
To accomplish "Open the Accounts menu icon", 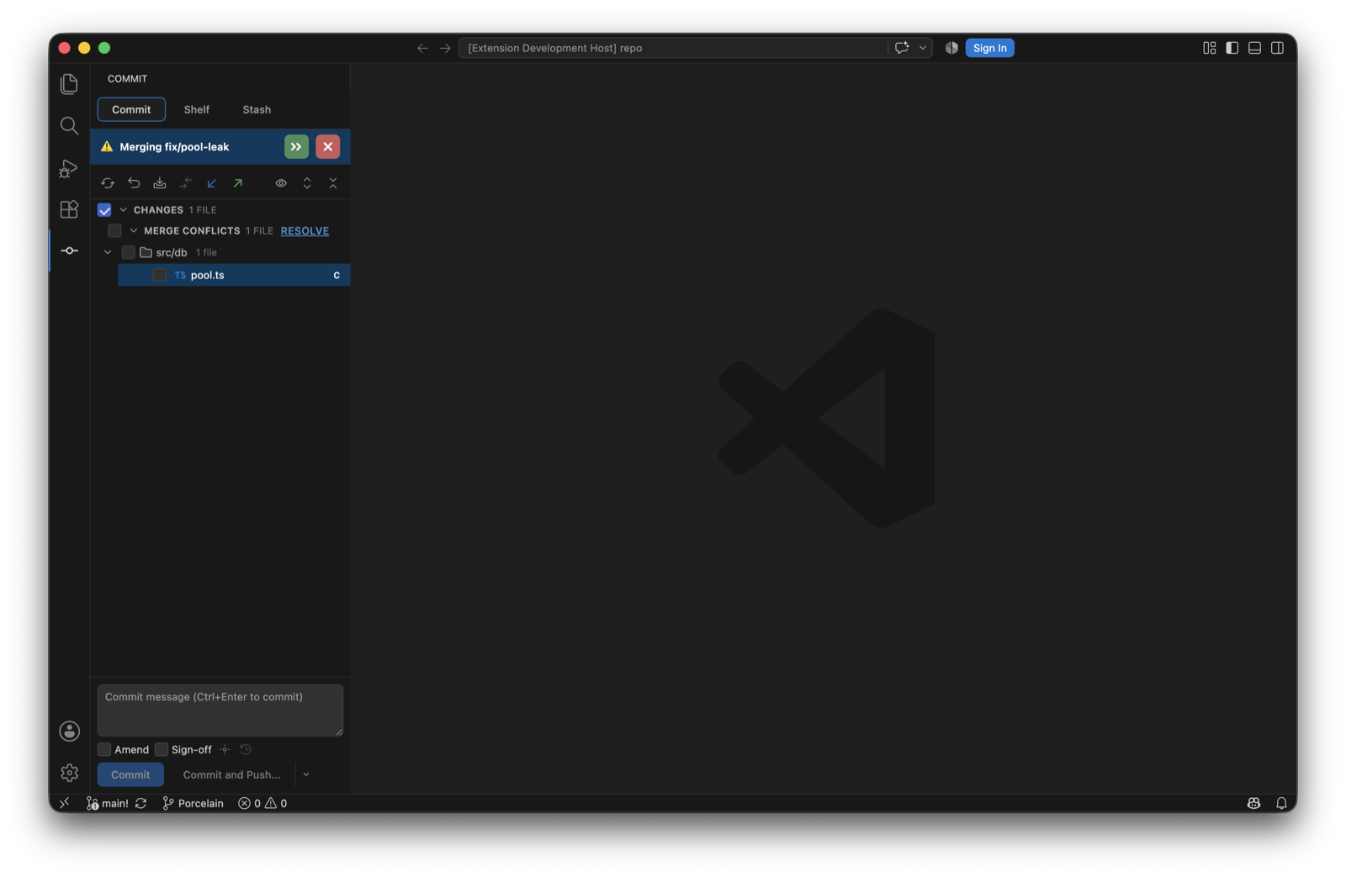I will point(69,731).
